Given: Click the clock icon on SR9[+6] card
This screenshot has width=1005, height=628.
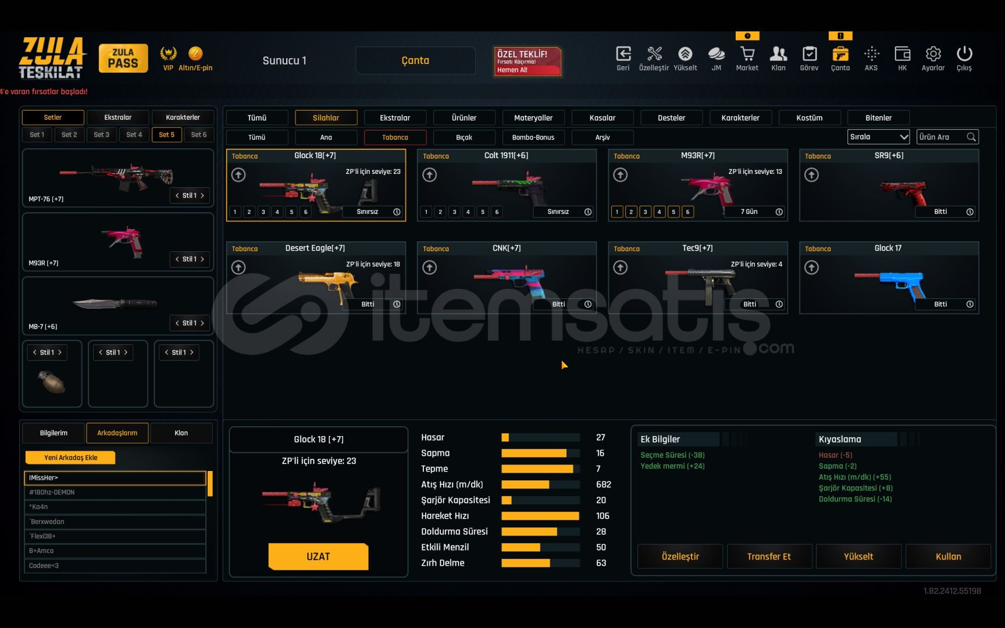Looking at the screenshot, I should click(x=970, y=212).
